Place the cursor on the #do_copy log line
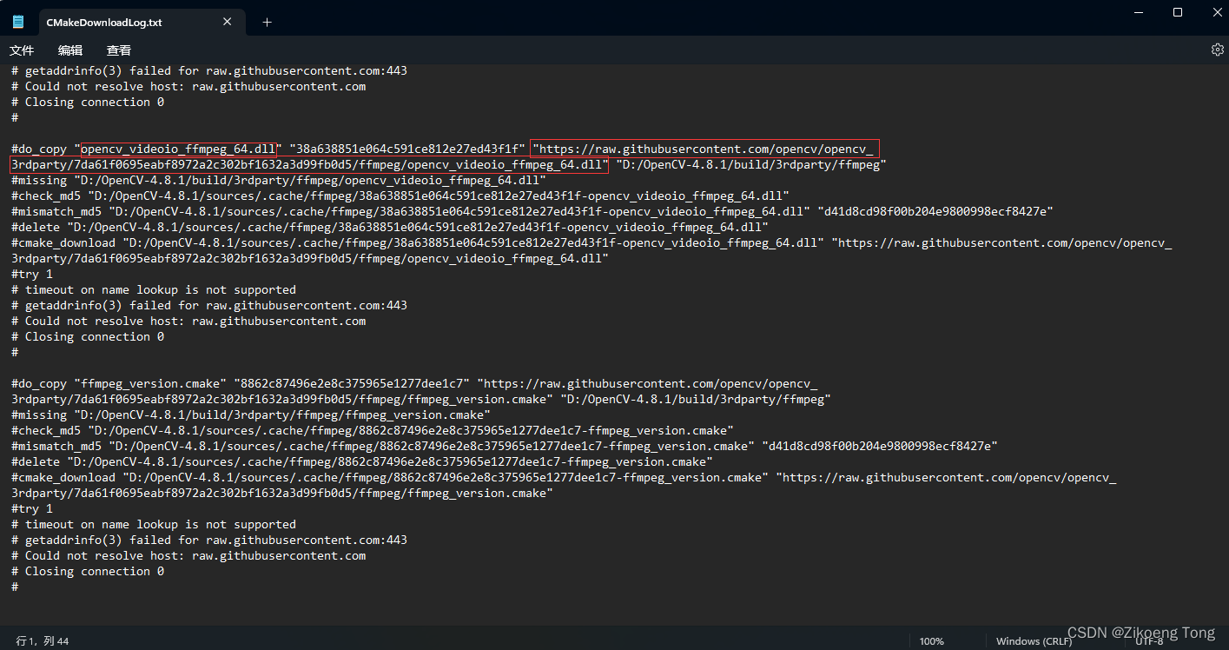 pos(39,148)
